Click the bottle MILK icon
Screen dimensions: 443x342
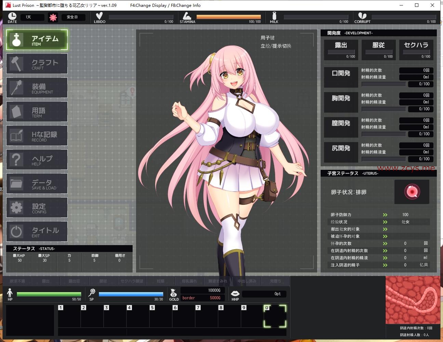tap(274, 16)
